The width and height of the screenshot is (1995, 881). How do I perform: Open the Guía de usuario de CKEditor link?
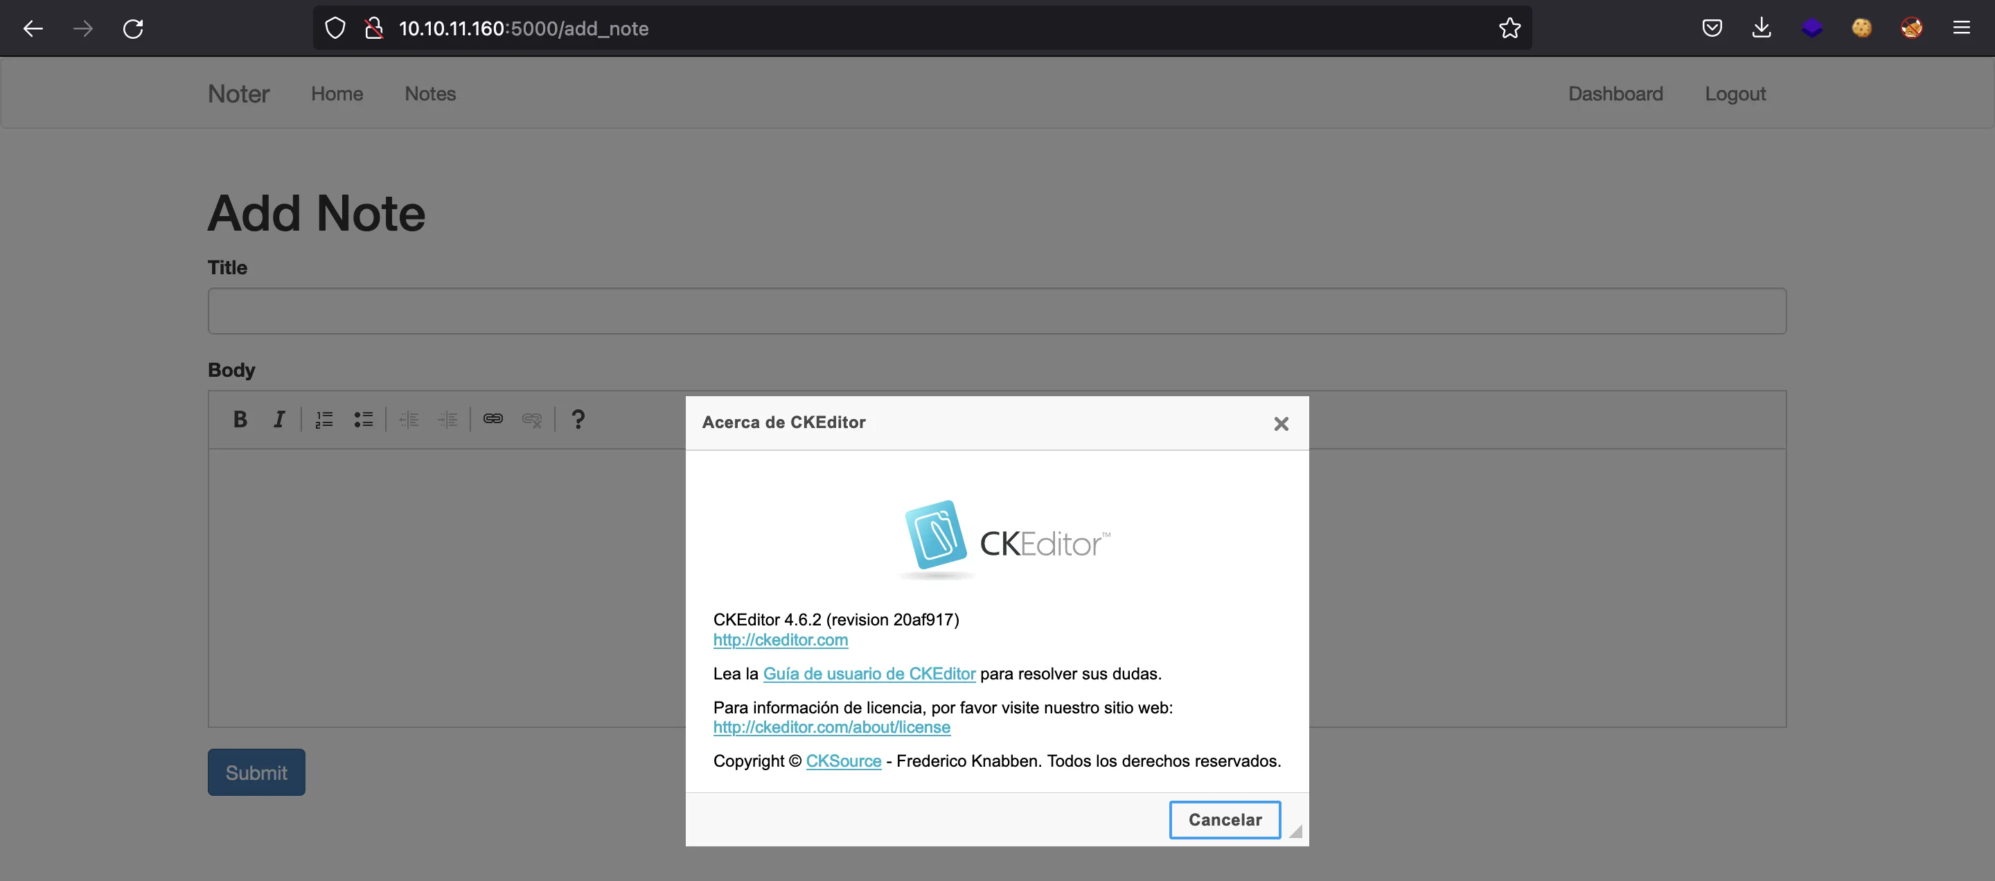869,673
